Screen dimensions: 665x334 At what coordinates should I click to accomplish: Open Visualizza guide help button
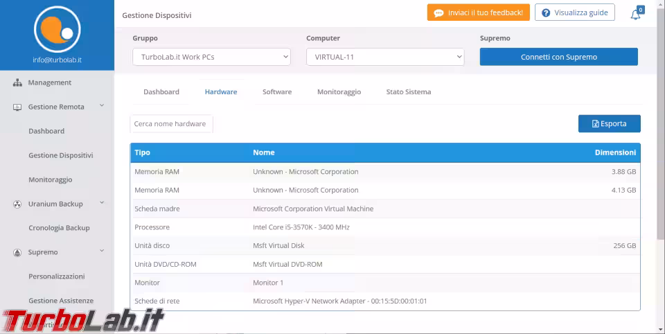[x=574, y=12]
